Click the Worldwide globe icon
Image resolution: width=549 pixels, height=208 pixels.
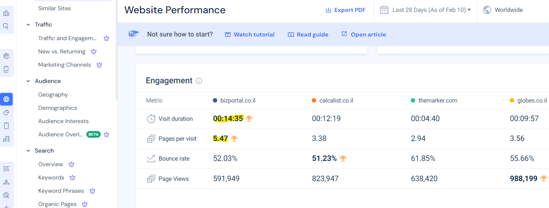point(487,10)
